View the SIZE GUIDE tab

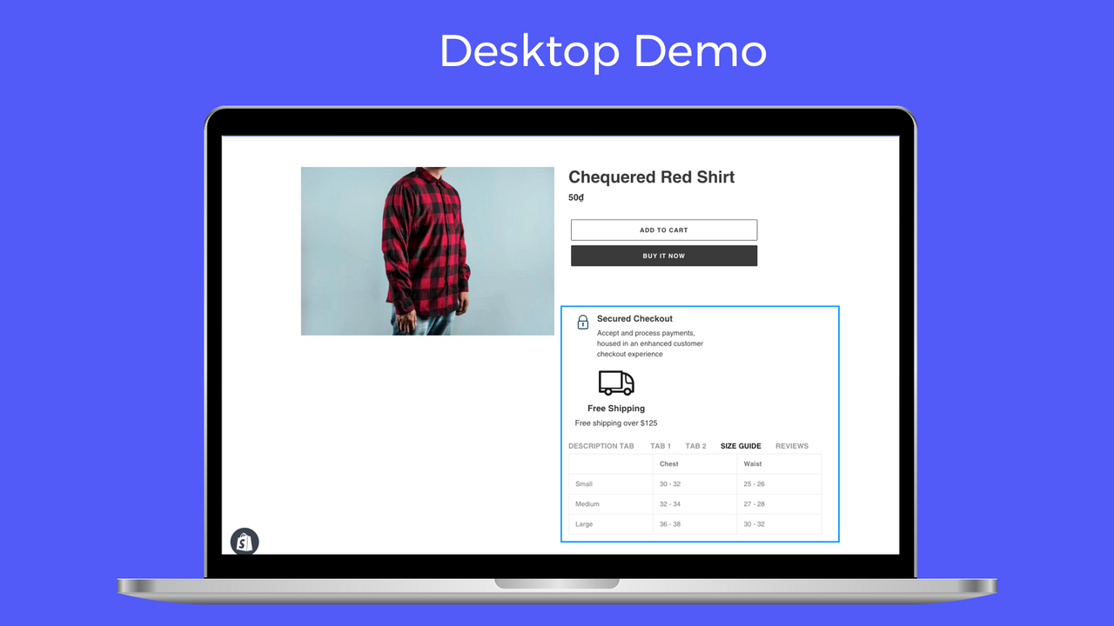pyautogui.click(x=740, y=445)
